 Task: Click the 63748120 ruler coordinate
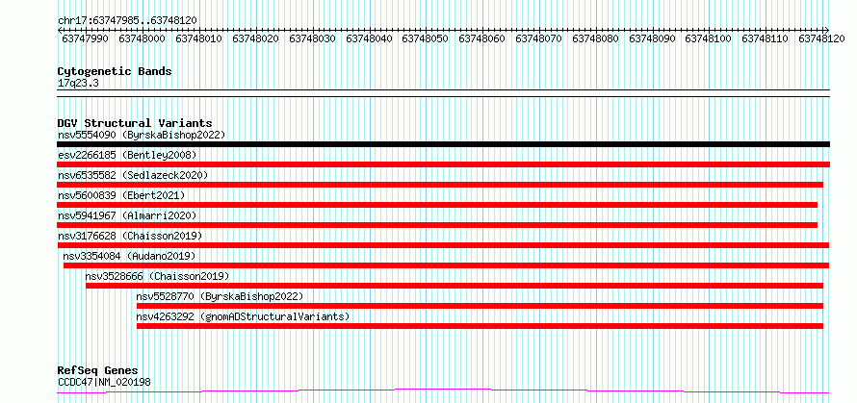[821, 38]
